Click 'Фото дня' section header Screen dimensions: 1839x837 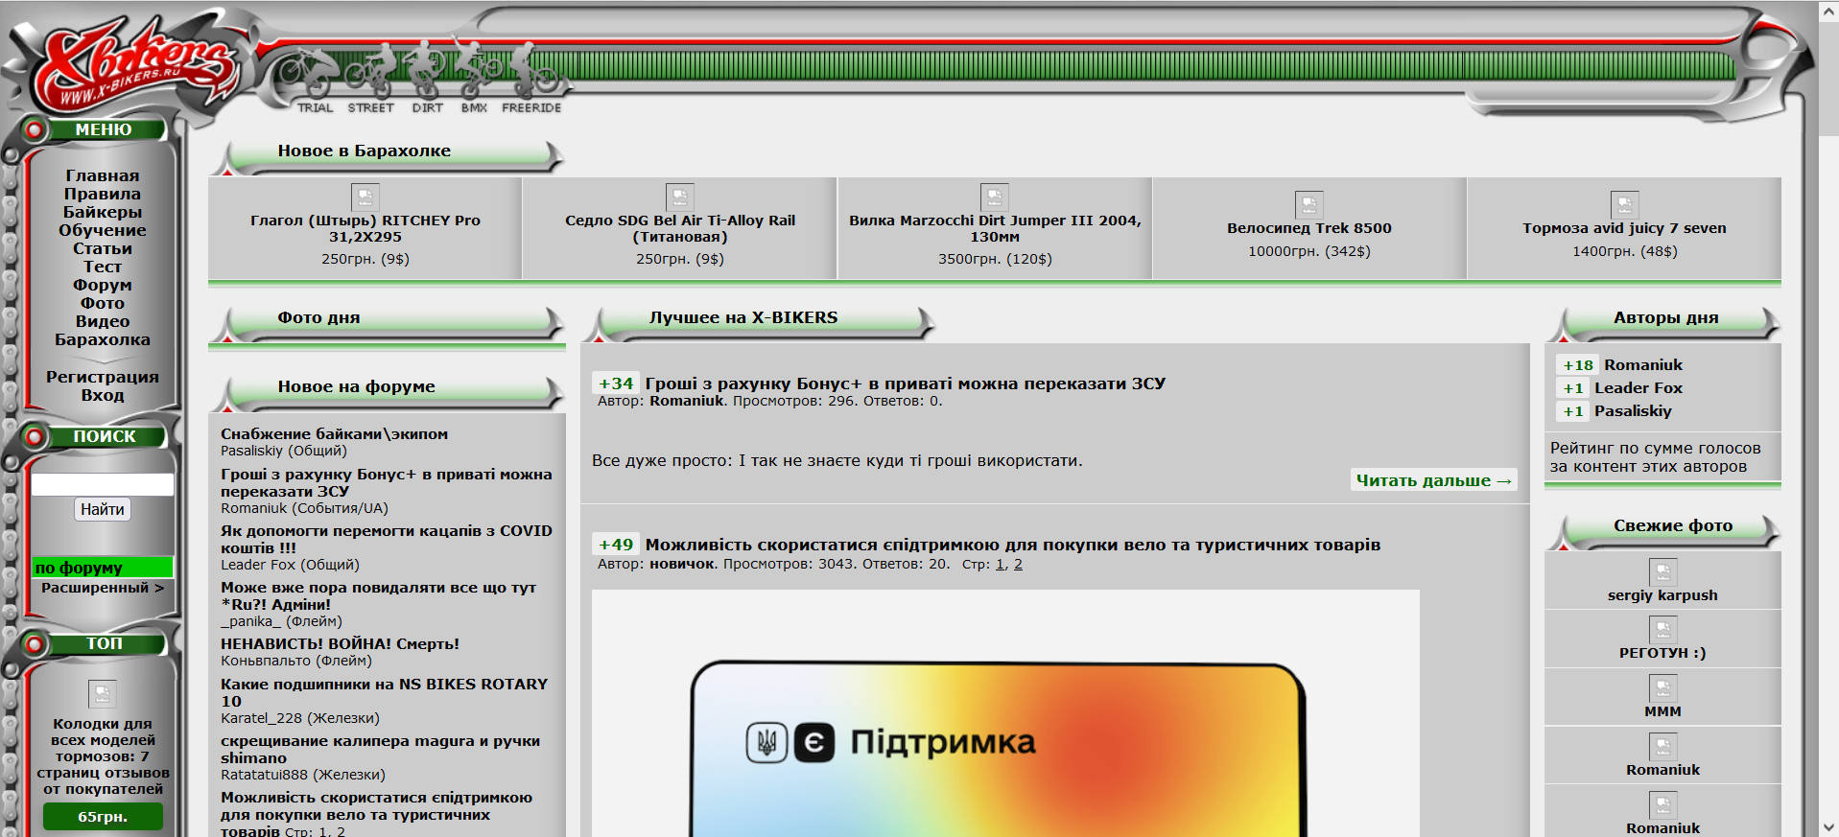[x=318, y=318]
